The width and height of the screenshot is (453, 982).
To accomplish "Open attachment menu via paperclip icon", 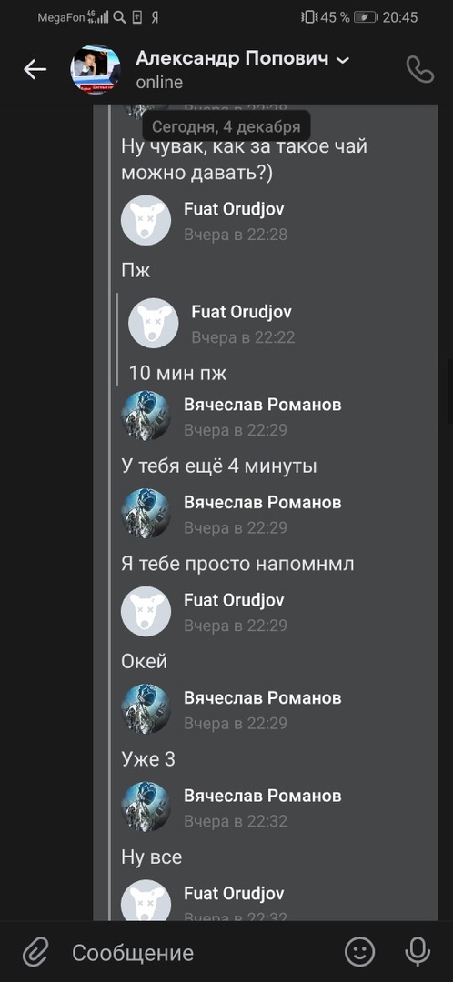I will point(35,953).
